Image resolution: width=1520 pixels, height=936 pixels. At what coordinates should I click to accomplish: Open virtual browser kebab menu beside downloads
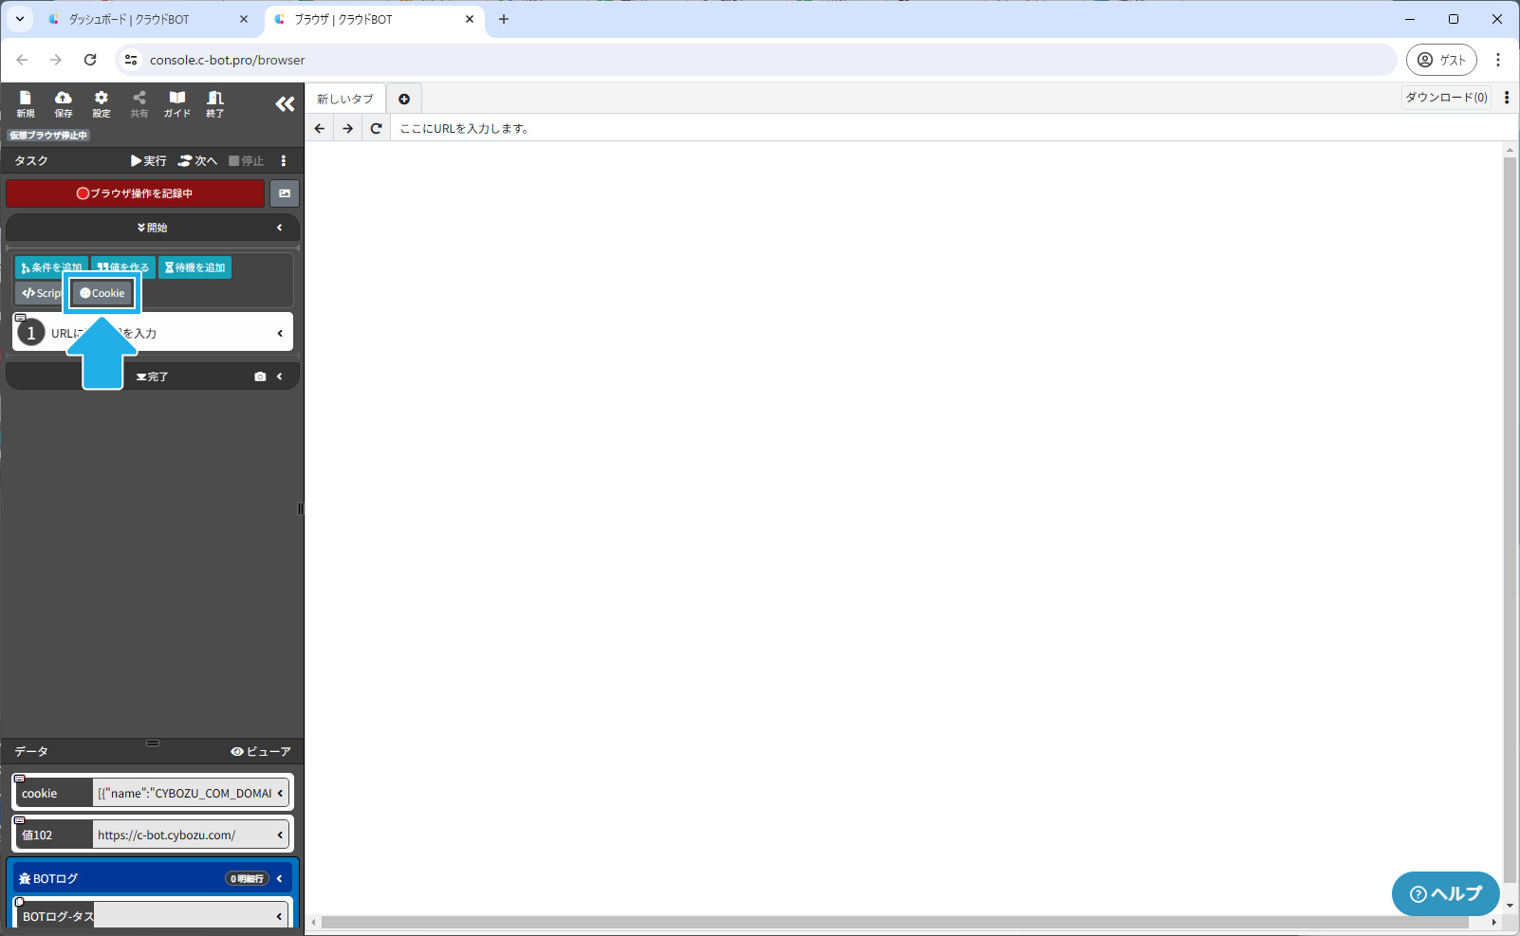point(1507,98)
